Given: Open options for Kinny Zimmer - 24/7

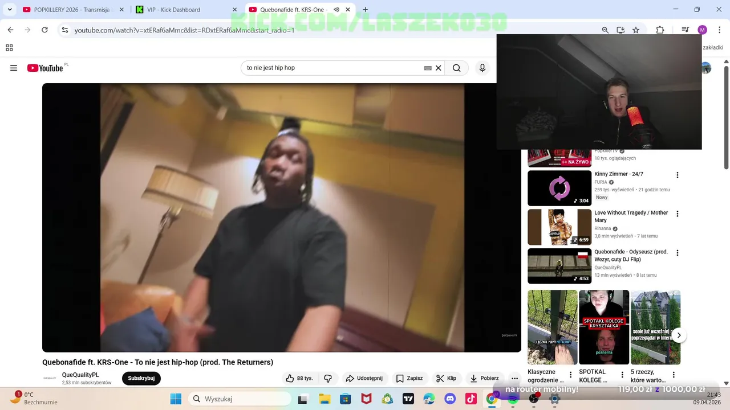Looking at the screenshot, I should pyautogui.click(x=678, y=175).
